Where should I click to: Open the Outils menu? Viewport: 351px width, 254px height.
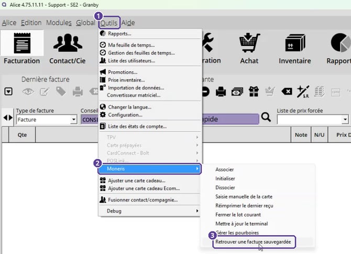pyautogui.click(x=109, y=23)
